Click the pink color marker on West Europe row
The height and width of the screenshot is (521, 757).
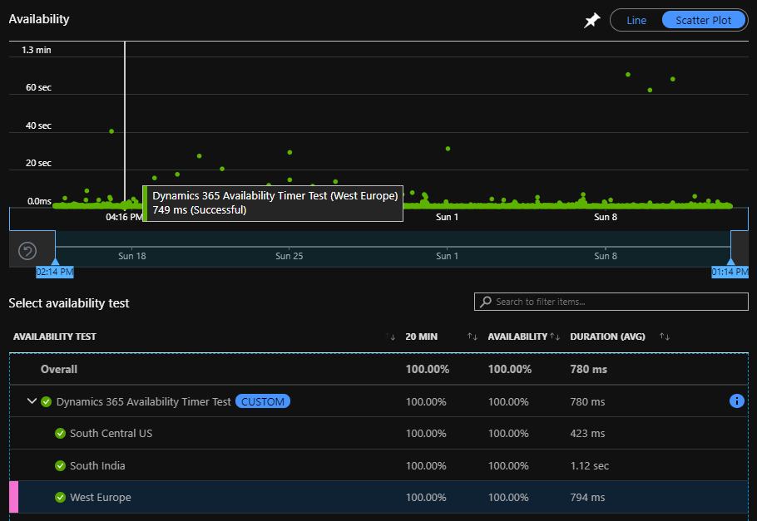coord(13,498)
